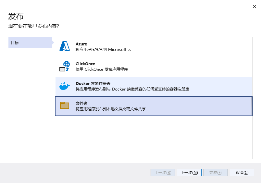The width and height of the screenshot is (261, 183).
Task: Click the Docker whale icon
Action: (65, 86)
